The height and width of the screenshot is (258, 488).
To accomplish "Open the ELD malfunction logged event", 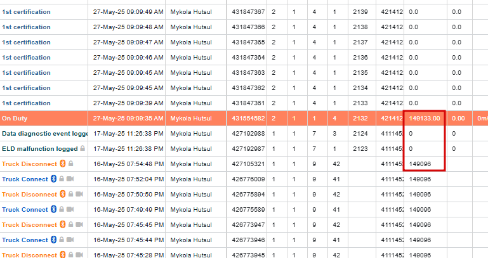I will pyautogui.click(x=40, y=149).
